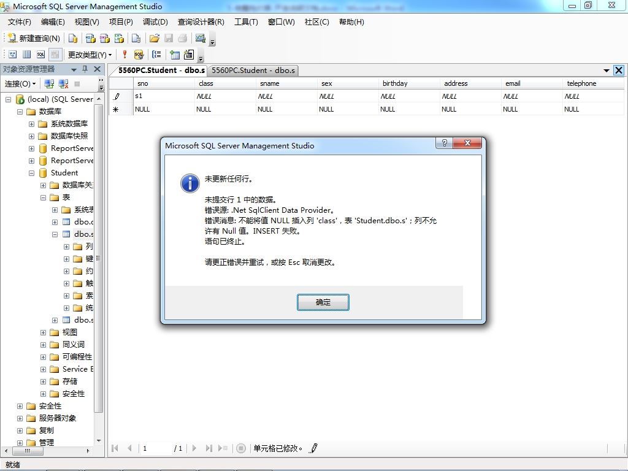Switch to the second 5560PC.Student - dbo.s tab

coord(253,71)
